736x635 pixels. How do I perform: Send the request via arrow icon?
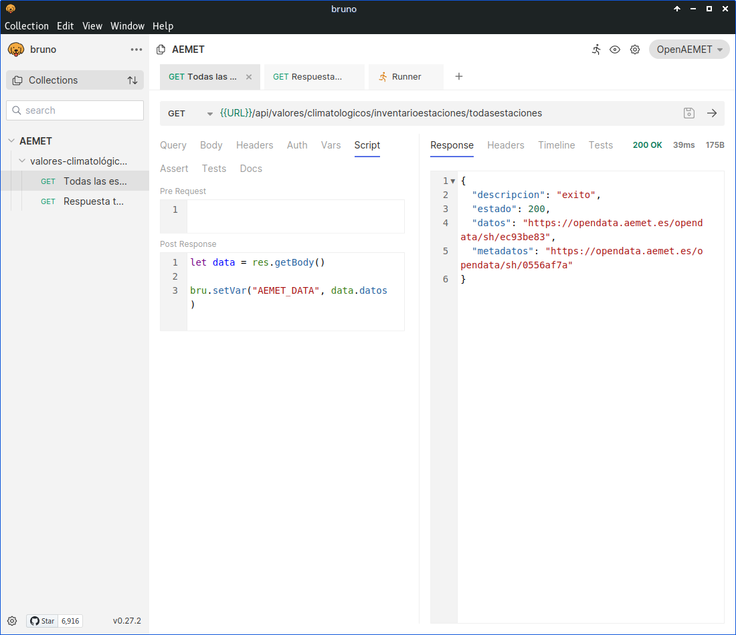point(711,113)
